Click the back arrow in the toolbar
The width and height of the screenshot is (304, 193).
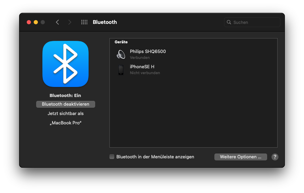(57, 22)
